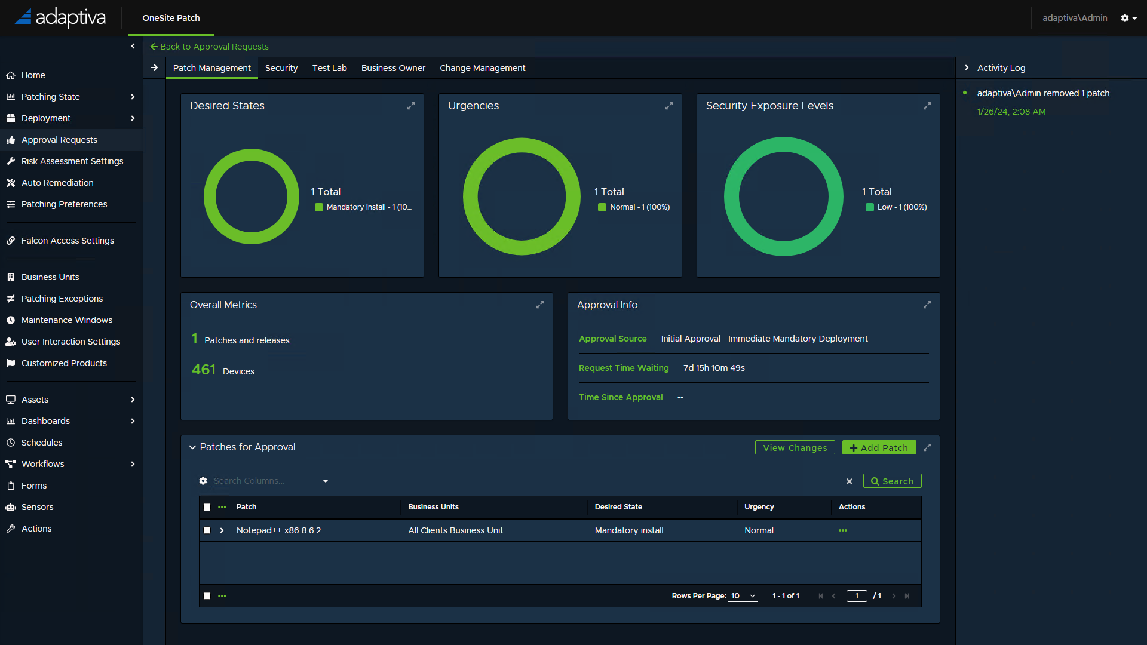The image size is (1147, 645).
Task: Collapse the Patches for Approval section
Action: tap(192, 447)
